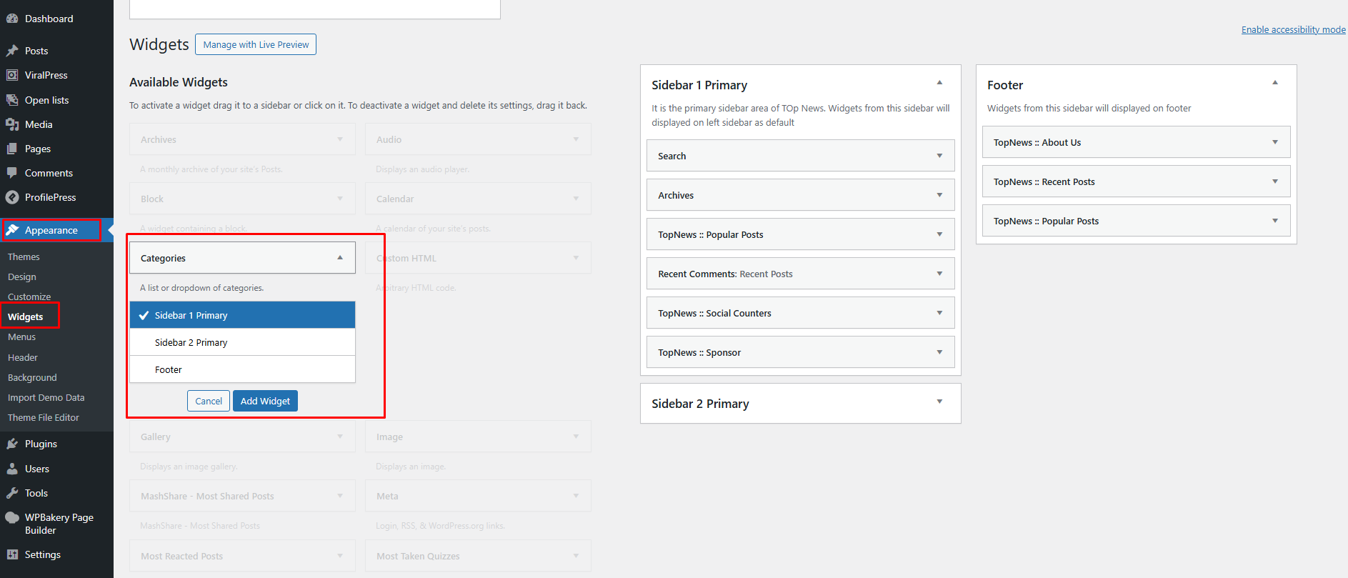Open the Theme File Editor
The width and height of the screenshot is (1348, 578).
[44, 417]
